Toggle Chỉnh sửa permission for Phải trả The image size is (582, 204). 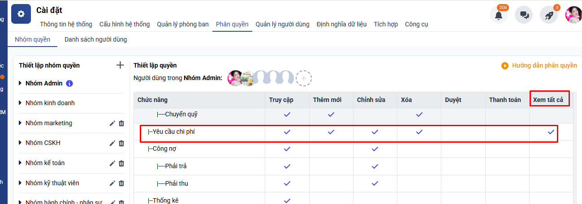click(x=375, y=166)
